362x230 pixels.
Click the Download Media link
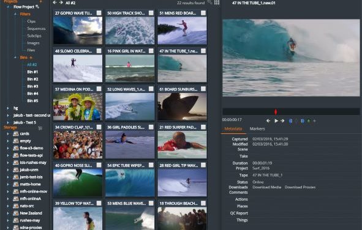click(x=266, y=187)
